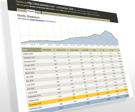Image resolution: width=135 pixels, height=112 pixels.
Task: Open the This Month tab
Action: tap(22, 10)
